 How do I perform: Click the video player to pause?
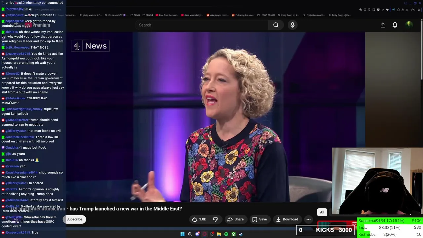[x=215, y=117]
